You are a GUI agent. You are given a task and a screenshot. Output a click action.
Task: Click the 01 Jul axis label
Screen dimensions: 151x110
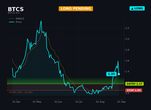click(79, 102)
